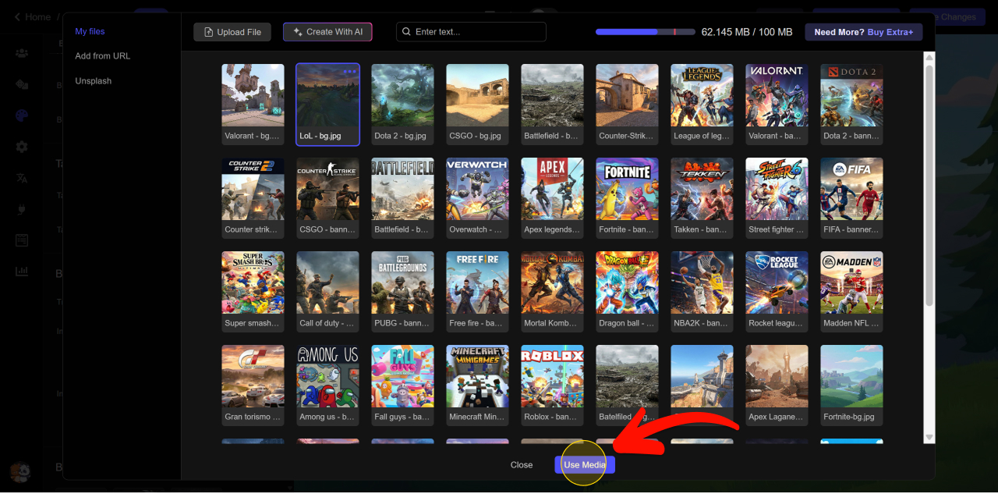Open the three-dot menu on LoL - bg.jpg
Viewport: 998px width, 501px height.
pyautogui.click(x=349, y=72)
